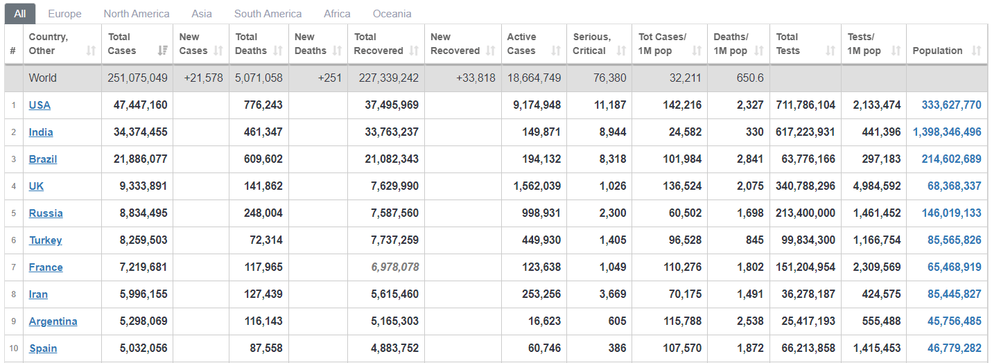Screen dimensions: 992x363
Task: Click Argentina in the country column
Action: [53, 321]
